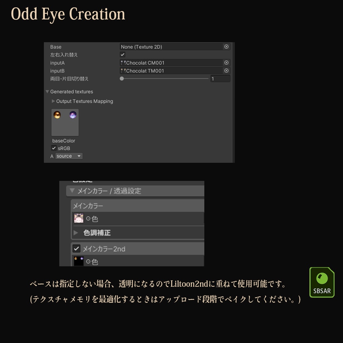Image resolution: width=343 pixels, height=343 pixels.
Task: Click the Base None (Texture 2D) field
Action: tap(175, 47)
